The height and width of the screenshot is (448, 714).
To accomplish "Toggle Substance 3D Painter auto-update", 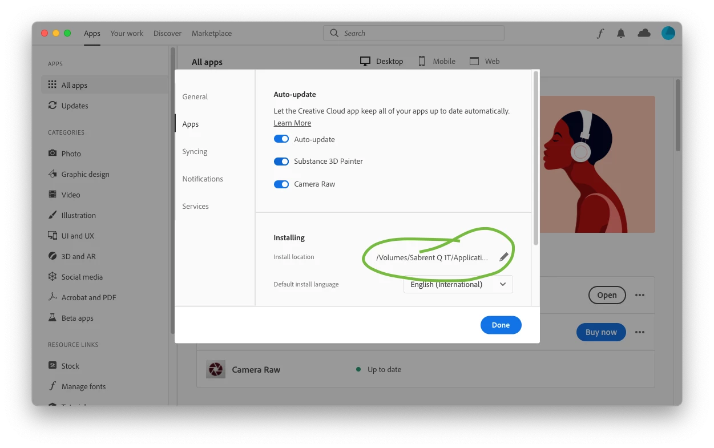I will 281,162.
